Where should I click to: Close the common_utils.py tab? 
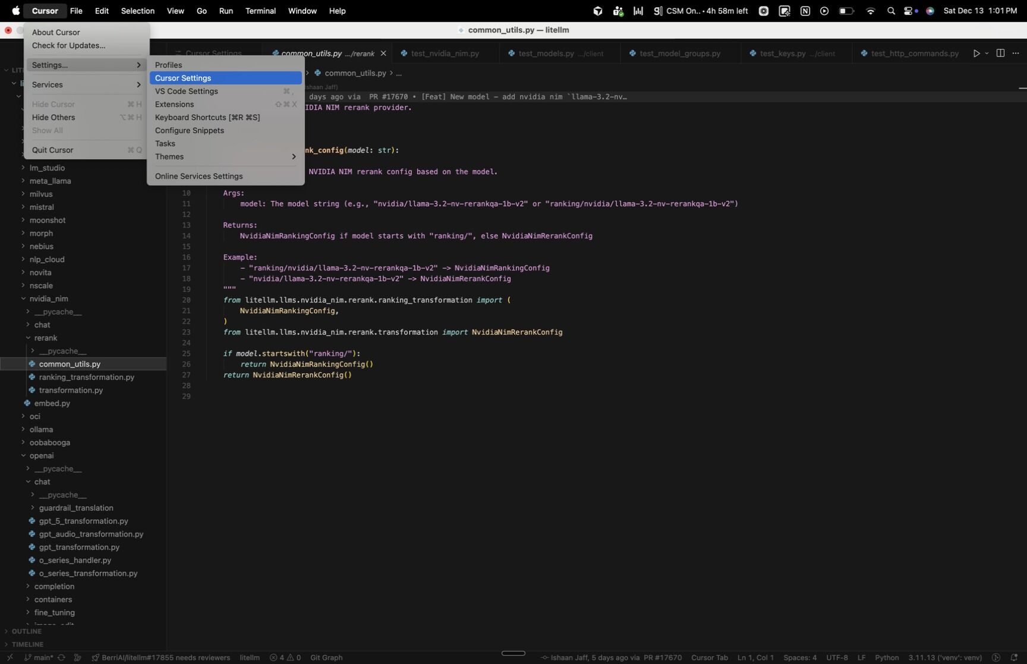point(383,54)
